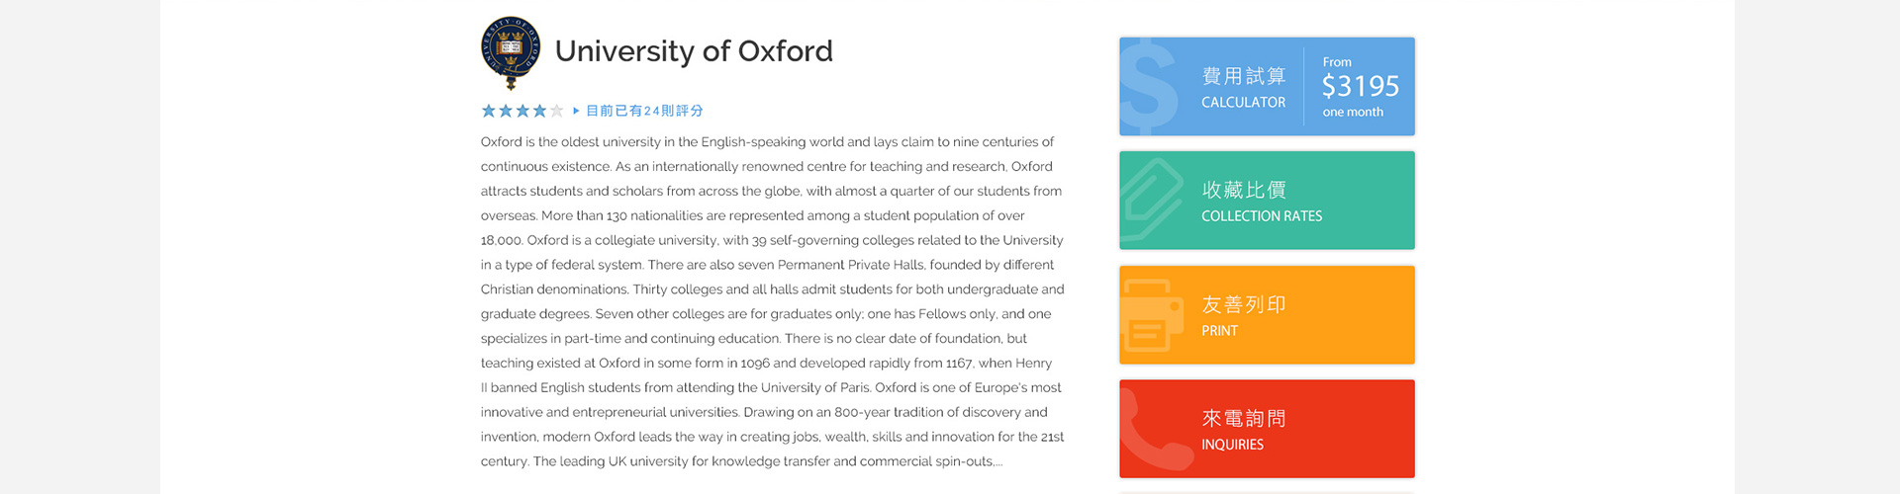
Task: Click the University of Oxford crest logo
Action: pos(511,52)
